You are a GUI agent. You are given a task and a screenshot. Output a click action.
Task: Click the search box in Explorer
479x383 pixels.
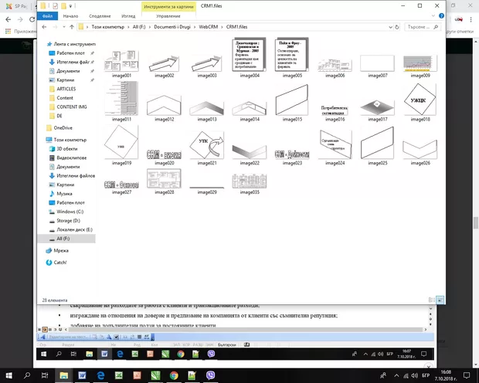point(417,28)
